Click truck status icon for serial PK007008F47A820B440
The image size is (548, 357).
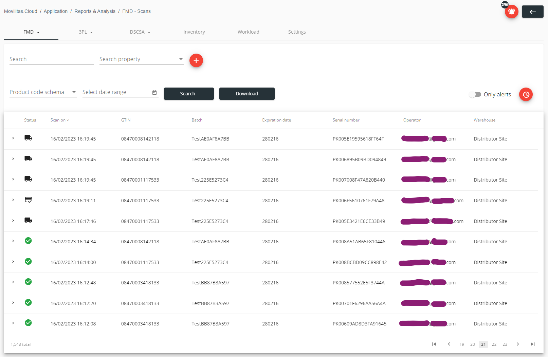tap(28, 179)
